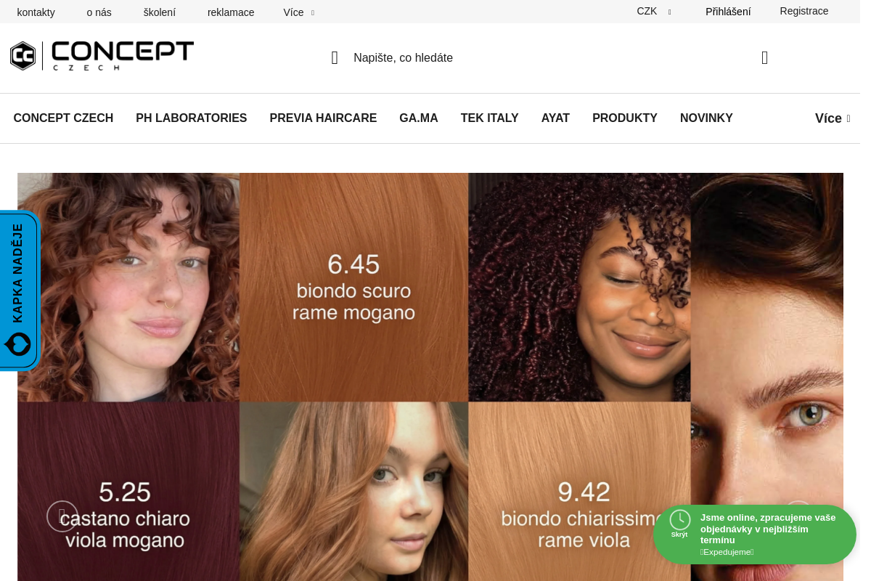Viewport: 871px width, 581px height.
Task: Open the shopping cart icon
Action: 764,58
